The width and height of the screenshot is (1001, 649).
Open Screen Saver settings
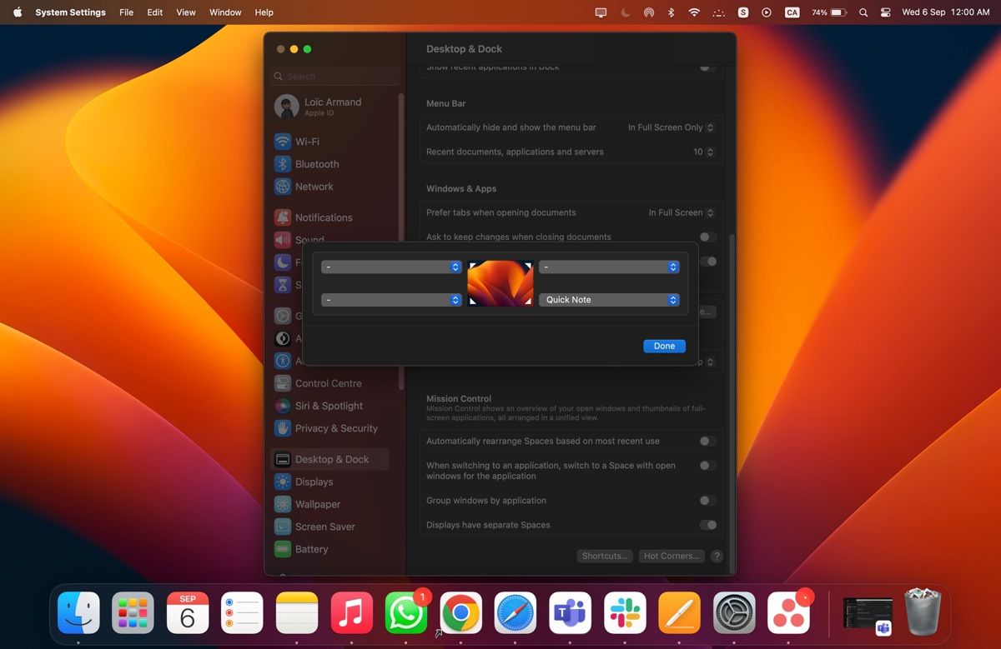click(324, 527)
